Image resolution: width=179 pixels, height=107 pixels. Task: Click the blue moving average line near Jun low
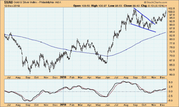107,56
